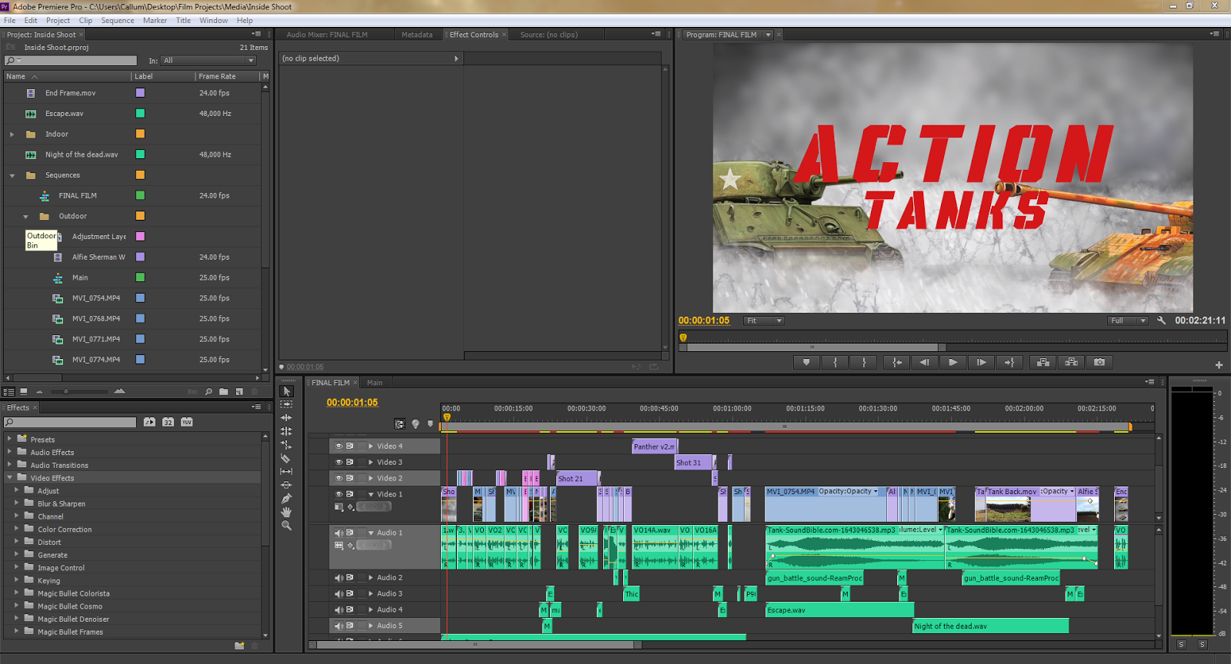Toggle visibility of the Video 2 track
Viewport: 1231px width, 664px height.
click(339, 478)
